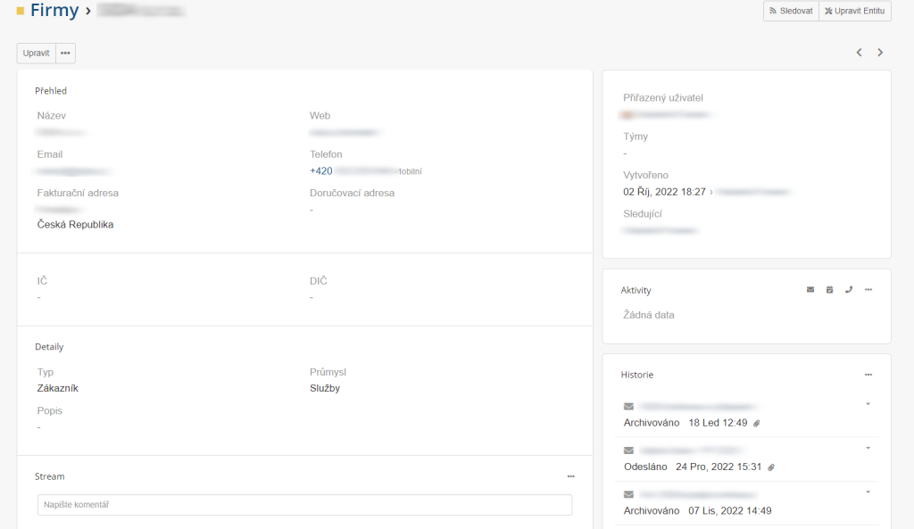
Task: Open more actions menu next to Upravit
Action: (x=65, y=53)
